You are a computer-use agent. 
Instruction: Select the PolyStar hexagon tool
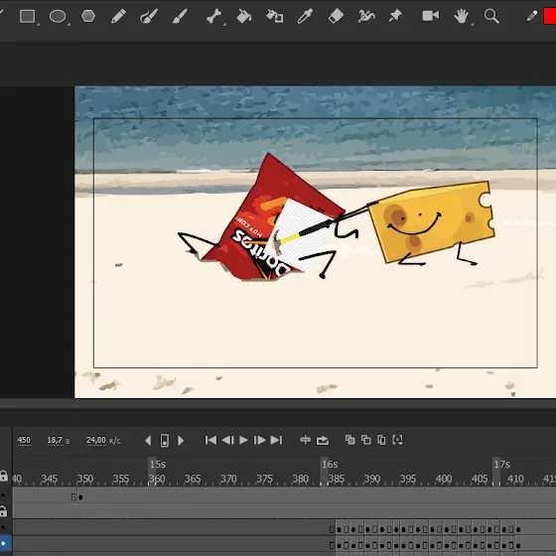88,16
